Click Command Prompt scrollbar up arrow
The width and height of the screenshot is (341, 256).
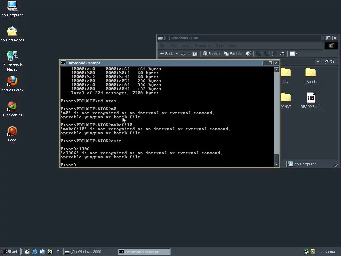tap(276, 70)
